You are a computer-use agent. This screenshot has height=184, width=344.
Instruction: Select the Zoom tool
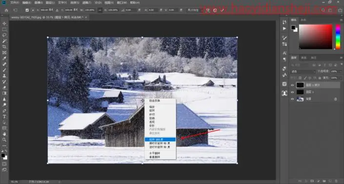(x=4, y=140)
